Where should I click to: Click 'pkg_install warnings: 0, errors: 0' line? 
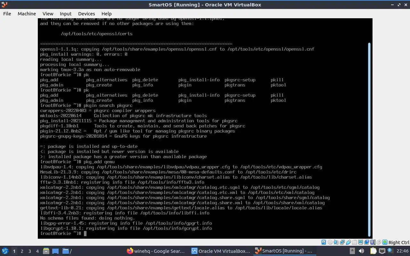click(84, 54)
